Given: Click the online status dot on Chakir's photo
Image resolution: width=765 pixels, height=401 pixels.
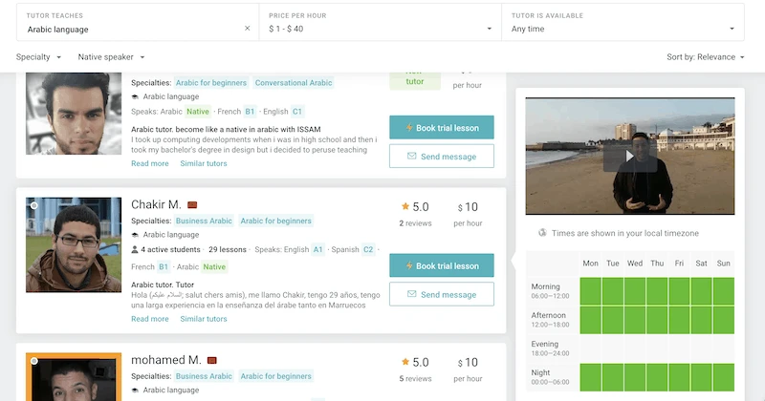Looking at the screenshot, I should pos(34,205).
